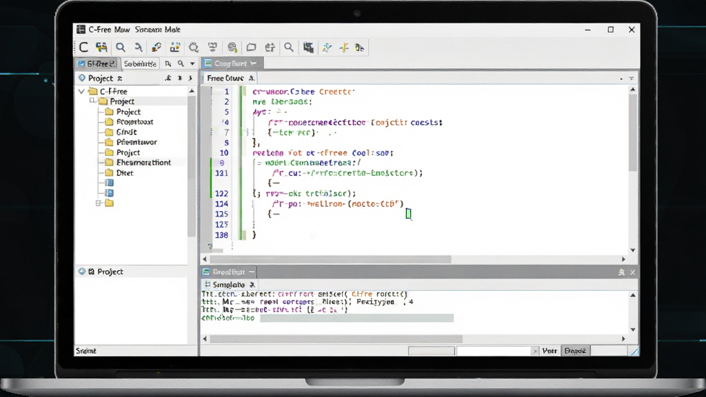Click the empty folder outline toolbar icon

[x=251, y=48]
